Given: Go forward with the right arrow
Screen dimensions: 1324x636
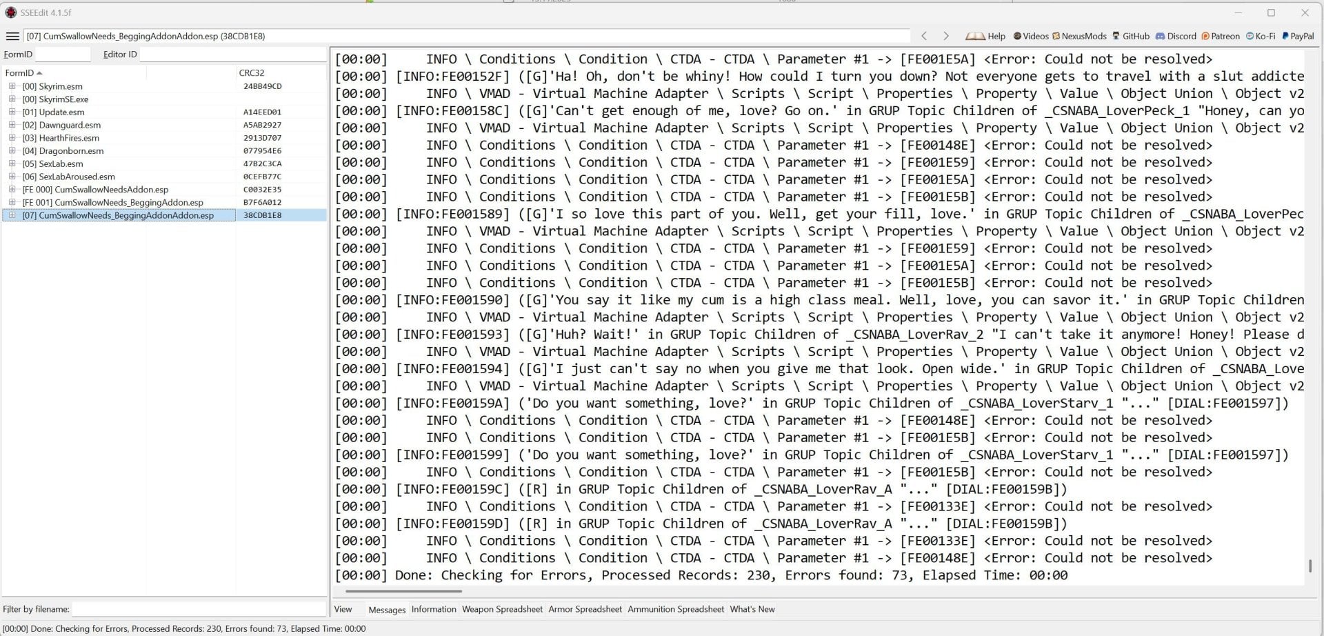Looking at the screenshot, I should click(946, 36).
